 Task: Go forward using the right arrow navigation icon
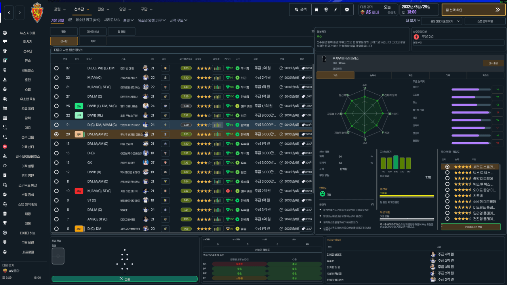pyautogui.click(x=20, y=13)
